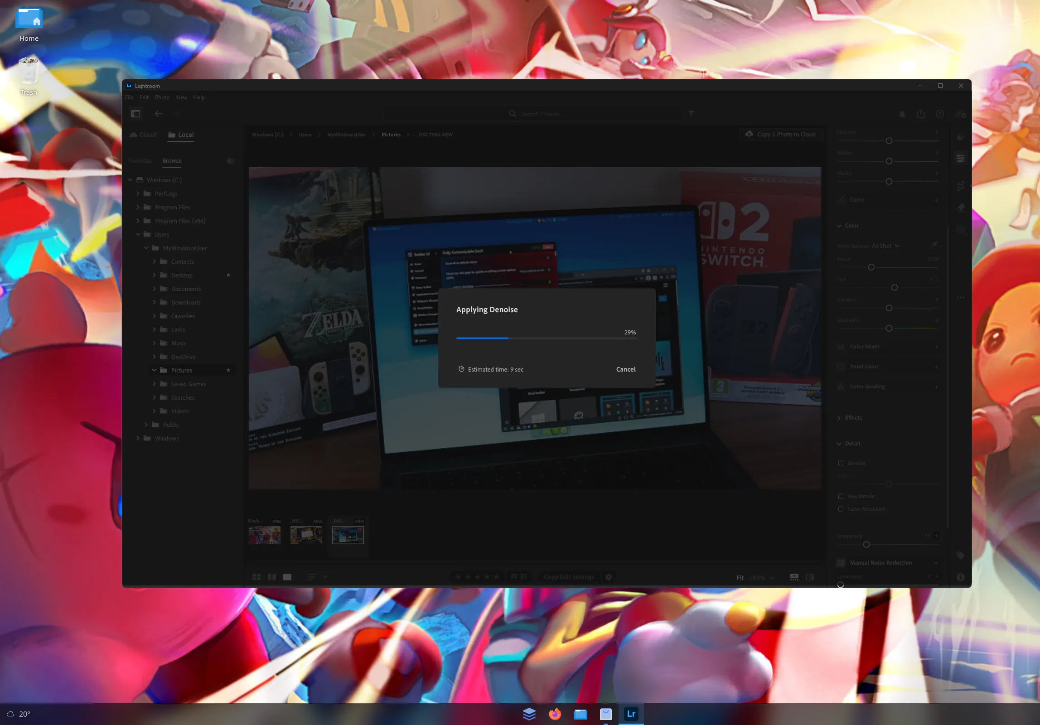The image size is (1040, 725).
Task: Click the share icon near top right
Action: pos(921,114)
